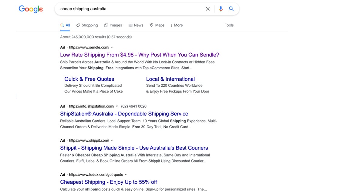Open Low Rate Shipping From $4.98 ad

click(140, 55)
